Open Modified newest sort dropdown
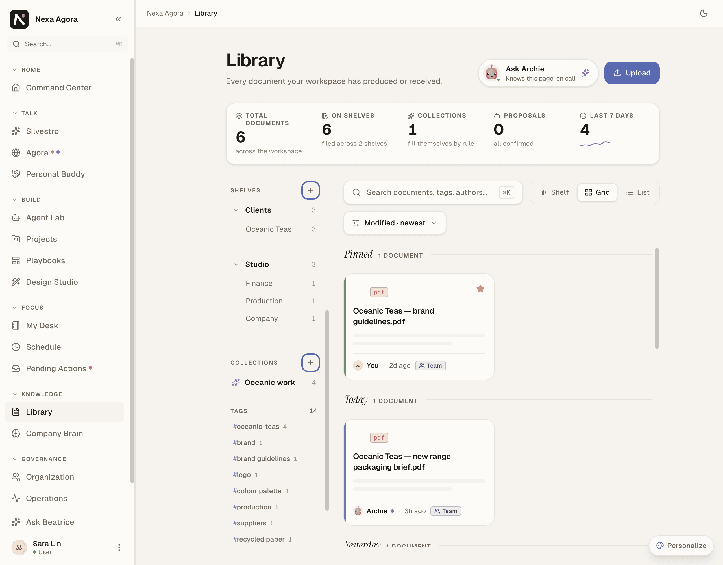 point(395,223)
